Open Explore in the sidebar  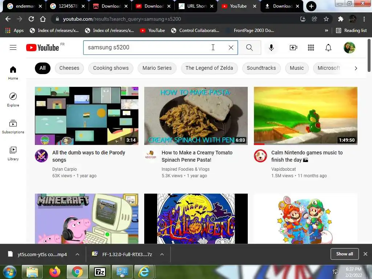pos(13,100)
